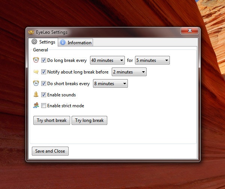Image resolution: width=225 pixels, height=189 pixels.
Task: Switch to the Information tab
Action: (x=75, y=42)
